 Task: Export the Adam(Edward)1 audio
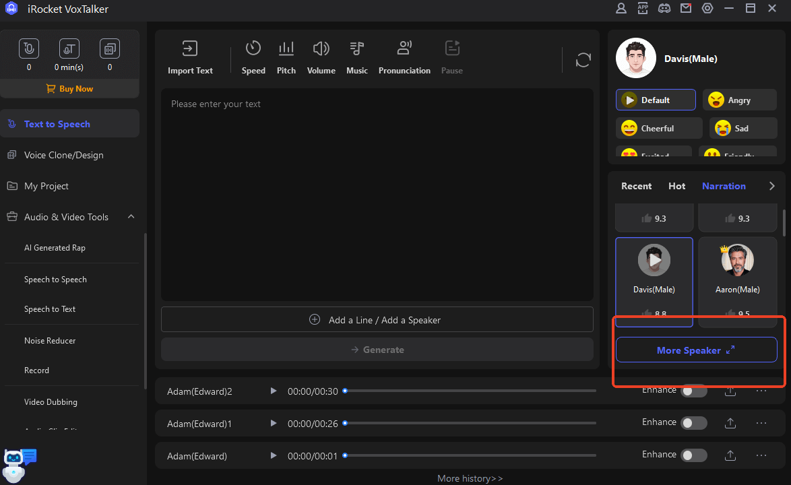click(730, 424)
